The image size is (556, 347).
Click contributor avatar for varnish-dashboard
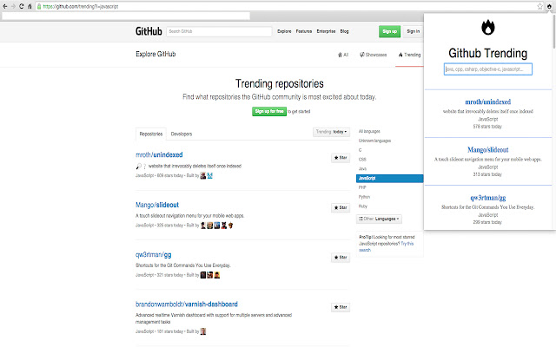coord(203,331)
